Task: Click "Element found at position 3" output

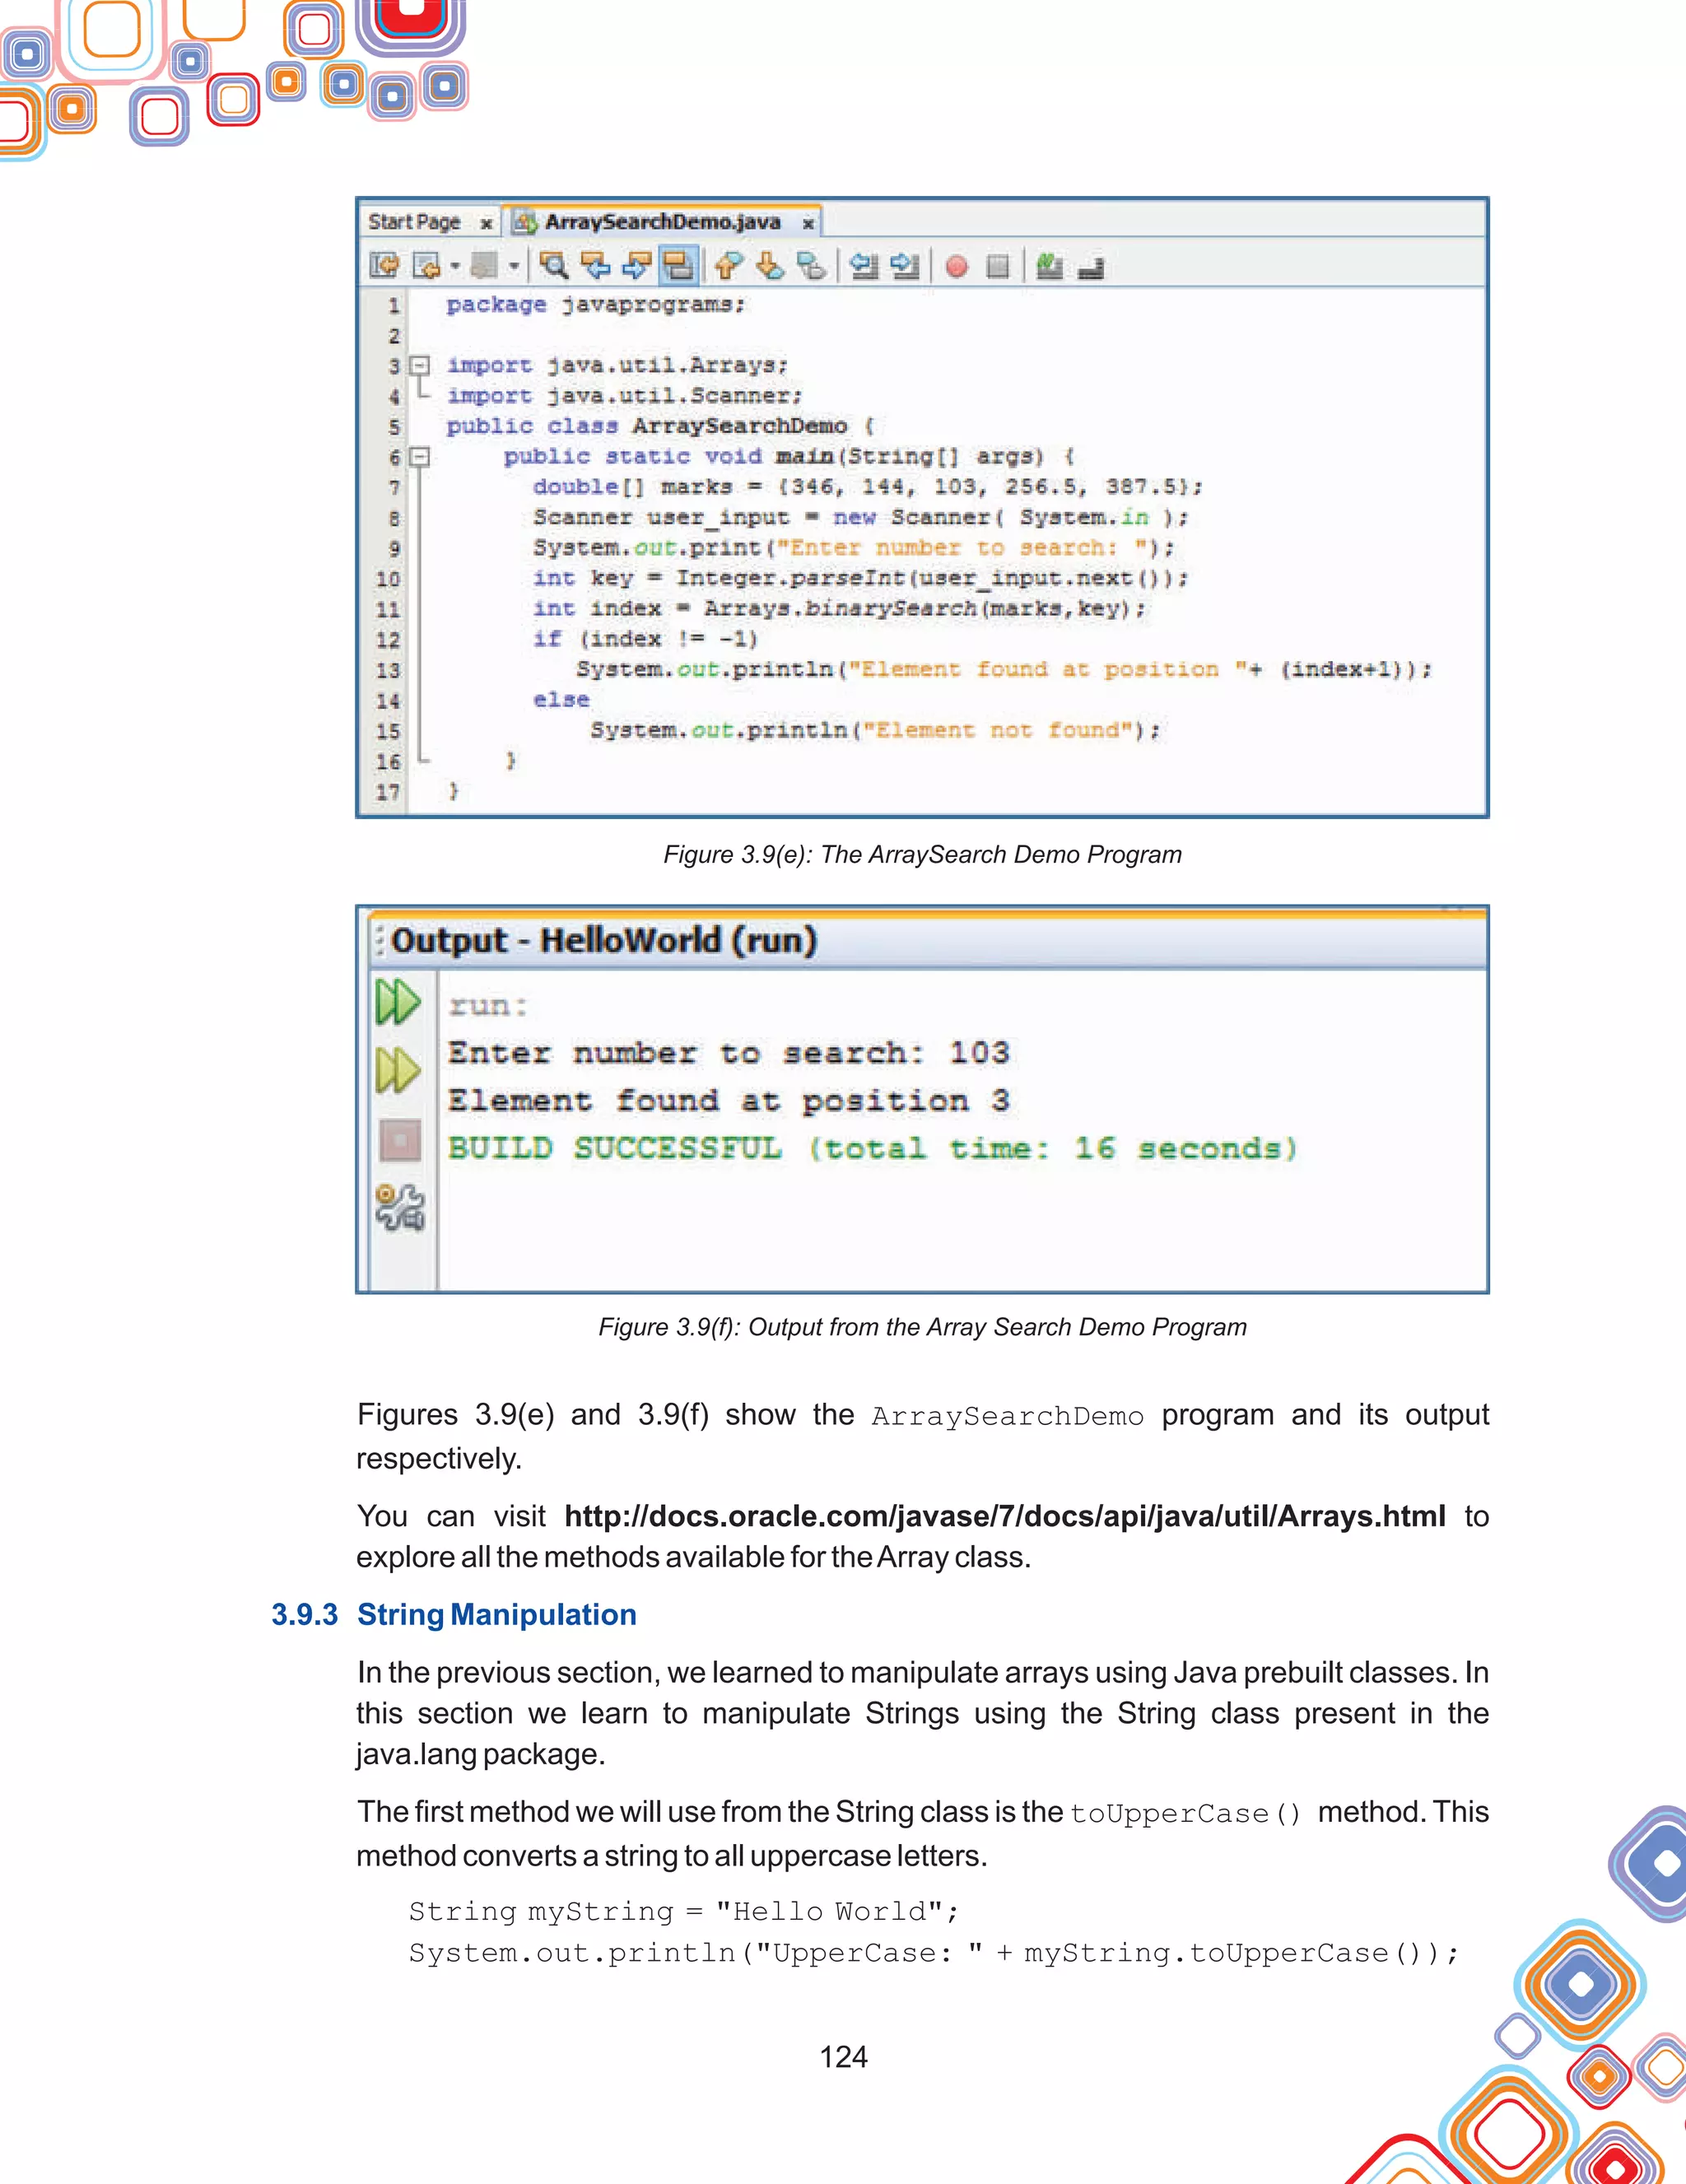Action: pyautogui.click(x=729, y=1100)
